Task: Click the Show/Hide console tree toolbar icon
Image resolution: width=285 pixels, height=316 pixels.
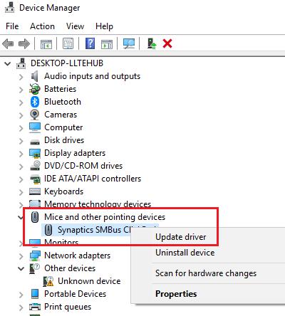Action: tap(46, 44)
